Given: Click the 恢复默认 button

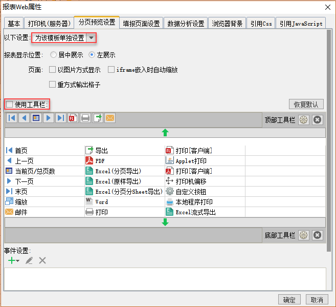Looking at the screenshot, I should click(x=306, y=105).
